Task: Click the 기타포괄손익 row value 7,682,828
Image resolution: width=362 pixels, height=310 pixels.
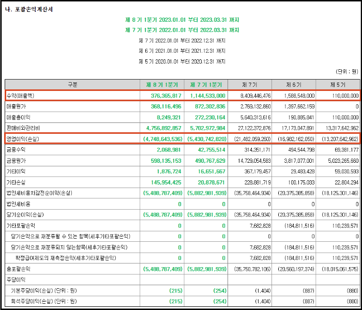Action: point(260,226)
